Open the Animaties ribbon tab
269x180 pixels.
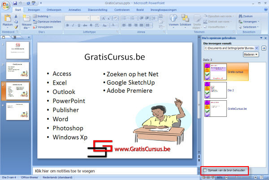(x=74, y=10)
